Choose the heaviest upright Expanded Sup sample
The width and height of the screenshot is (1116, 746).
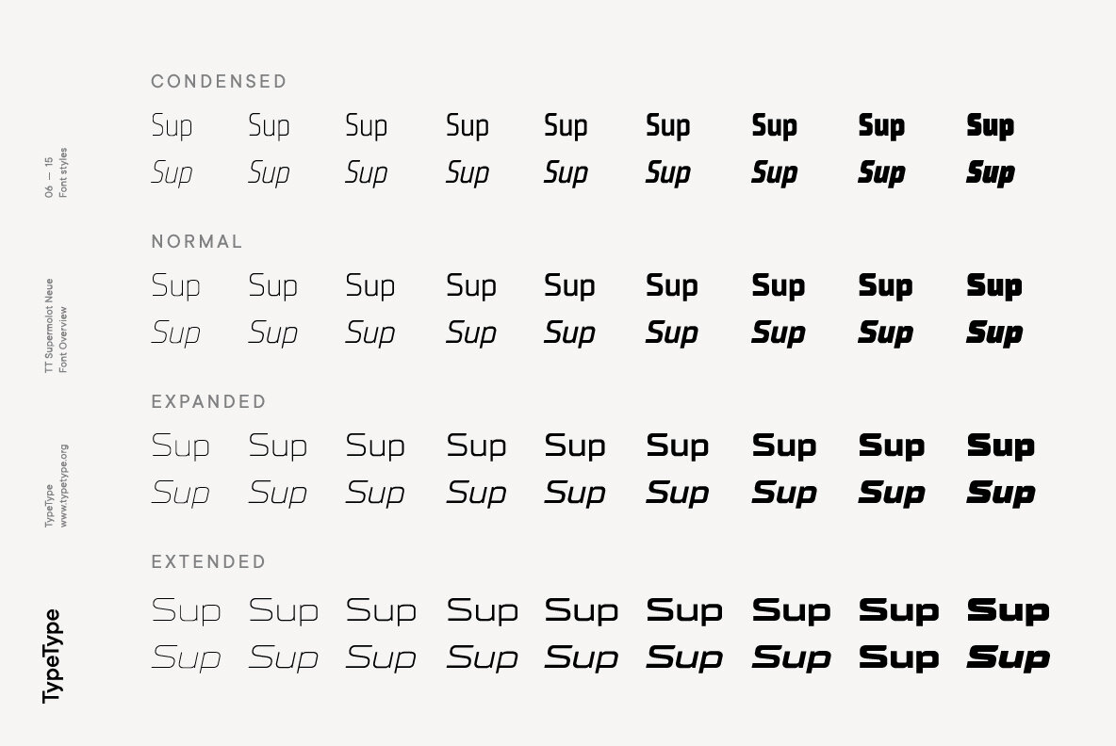pyautogui.click(x=1001, y=446)
